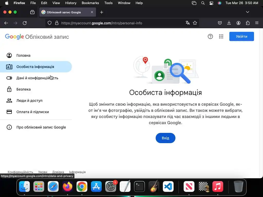Open the Trash in the Dock
This screenshot has height=197, width=263.
pos(238,186)
